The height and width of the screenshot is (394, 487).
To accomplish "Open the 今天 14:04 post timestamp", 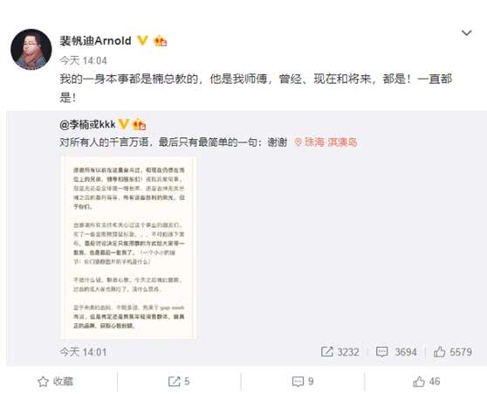I will coord(83,60).
